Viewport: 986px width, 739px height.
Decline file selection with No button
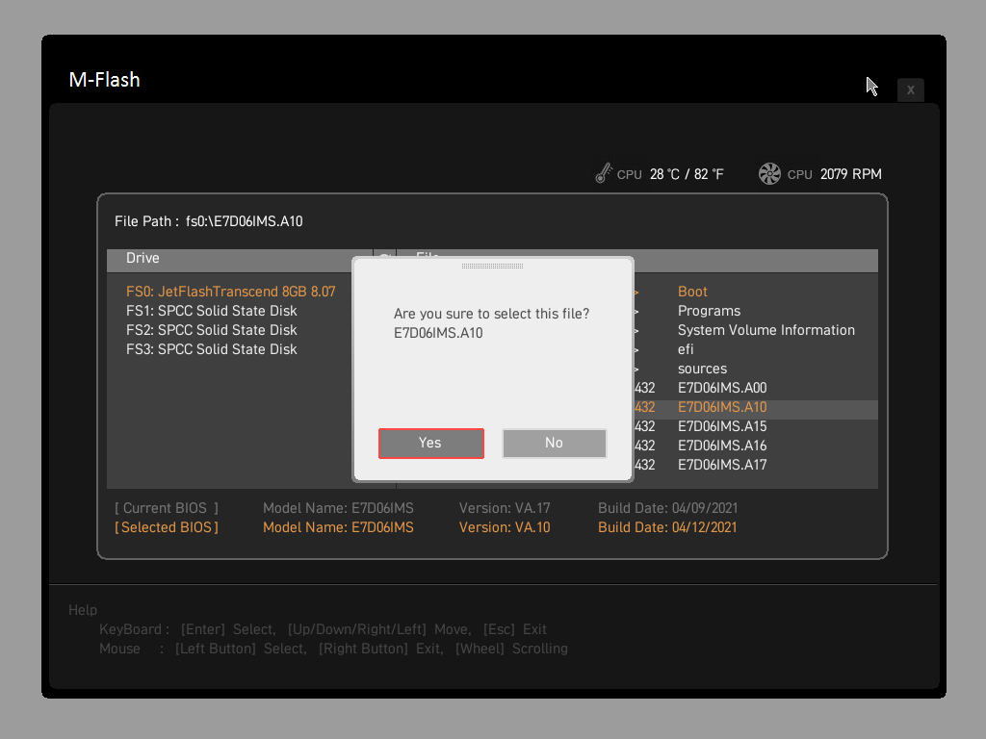[554, 443]
